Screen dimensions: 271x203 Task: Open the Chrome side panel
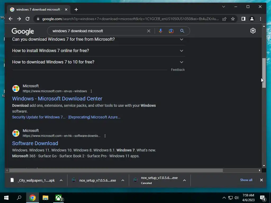tap(243, 19)
